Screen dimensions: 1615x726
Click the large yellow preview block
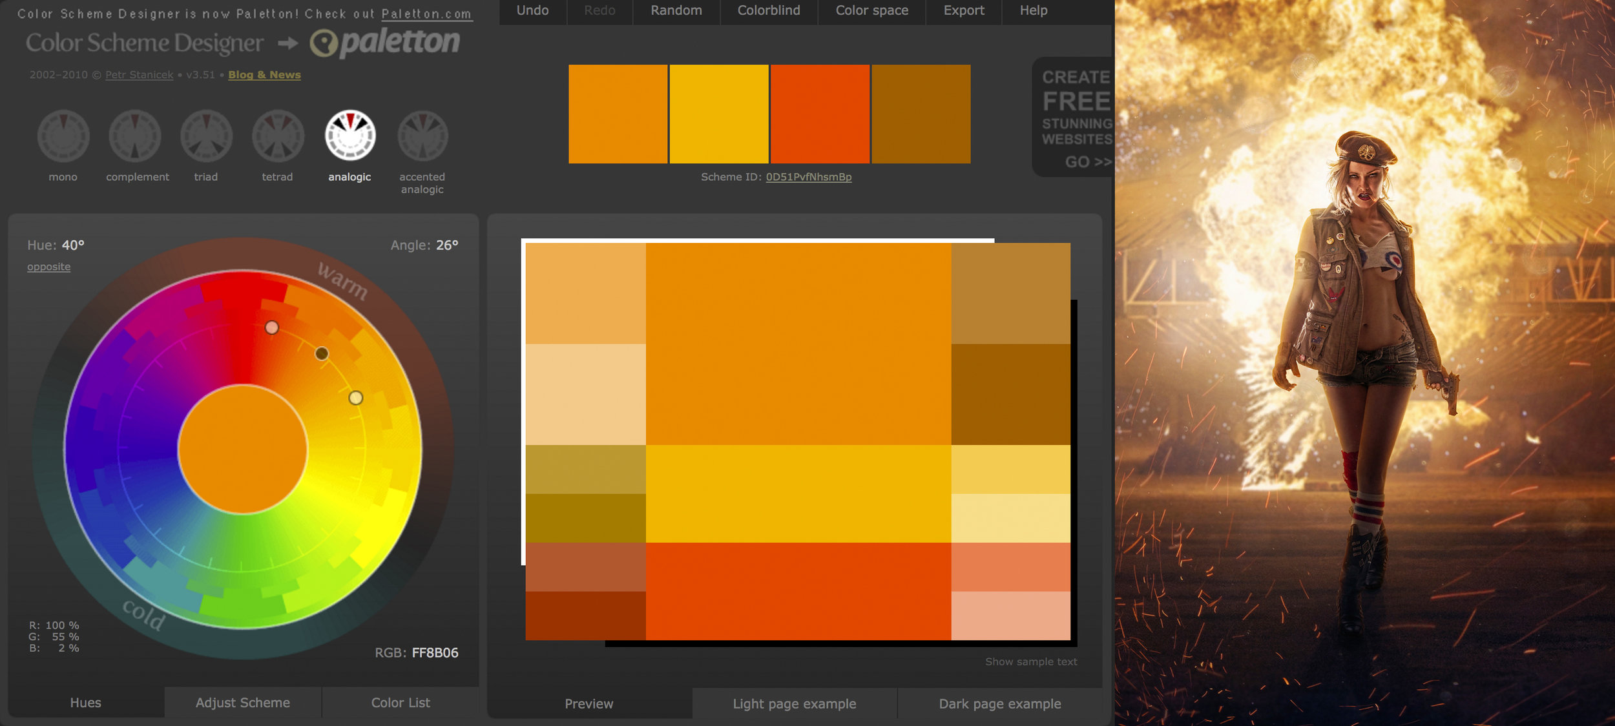click(798, 493)
